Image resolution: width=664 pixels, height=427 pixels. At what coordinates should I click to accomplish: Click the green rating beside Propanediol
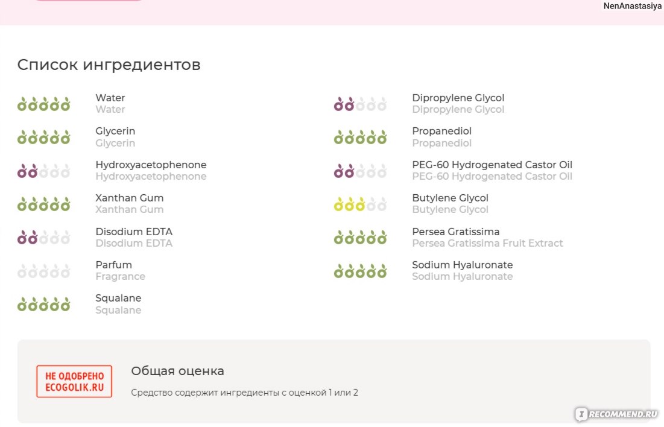tap(361, 138)
